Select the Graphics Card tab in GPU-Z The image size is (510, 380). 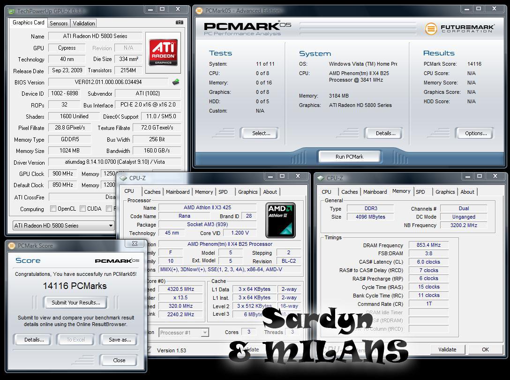coord(28,23)
